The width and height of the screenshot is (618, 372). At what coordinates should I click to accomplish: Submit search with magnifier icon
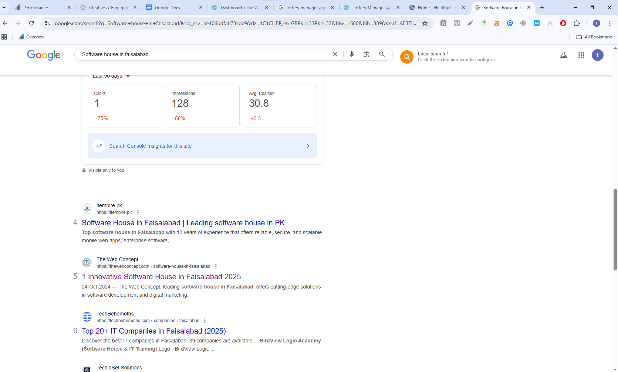[x=382, y=54]
